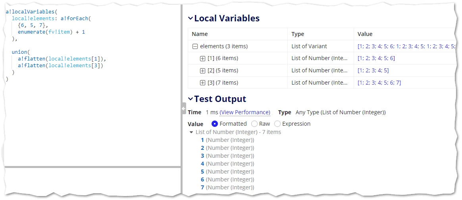Click the panel collapse arrow handle
462x200 pixels.
(183, 109)
